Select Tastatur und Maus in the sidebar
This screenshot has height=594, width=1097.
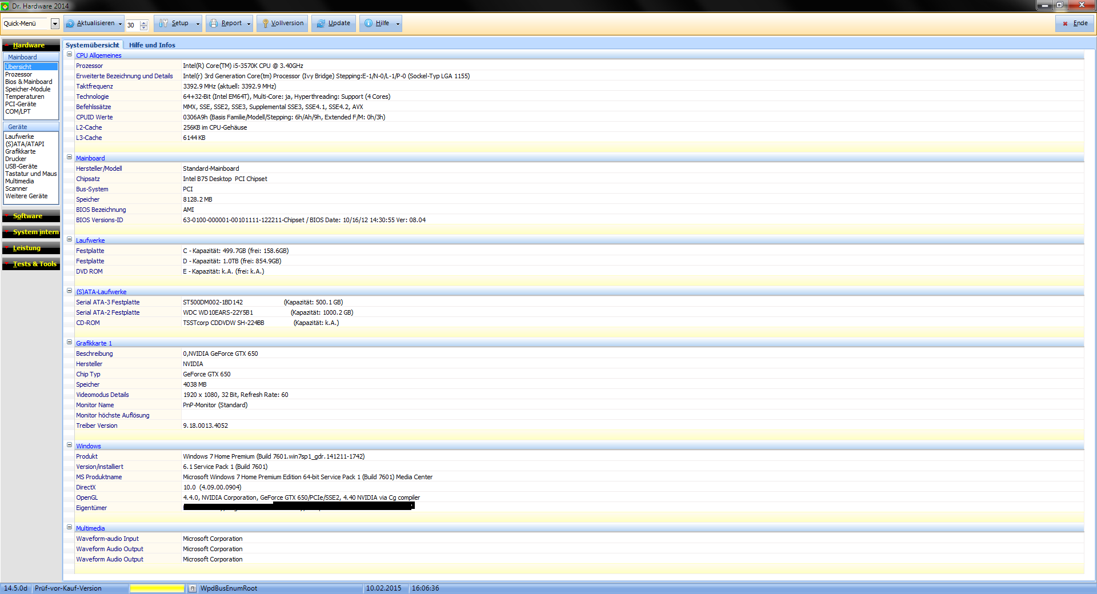point(31,174)
